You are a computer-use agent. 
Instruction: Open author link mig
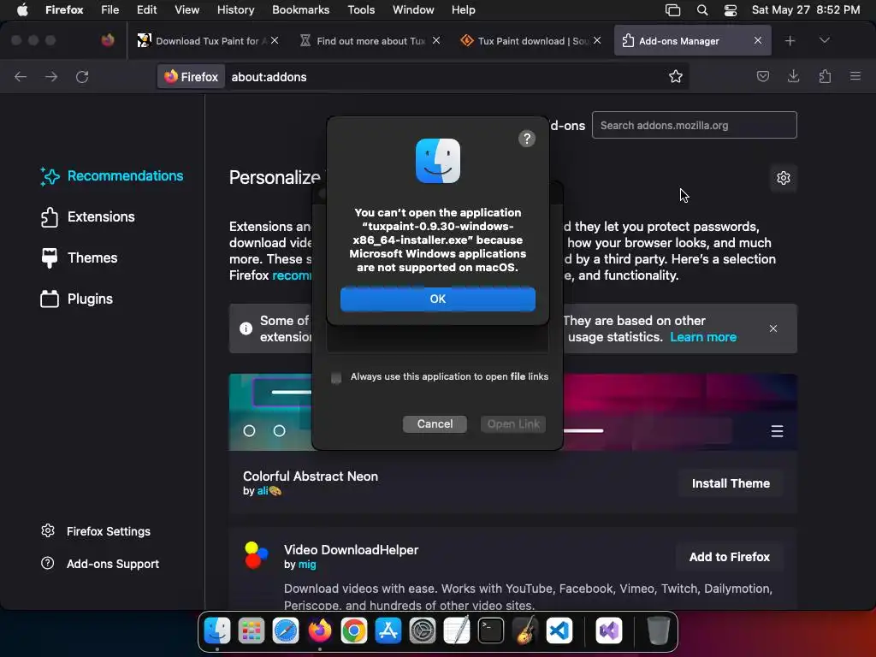tap(307, 565)
